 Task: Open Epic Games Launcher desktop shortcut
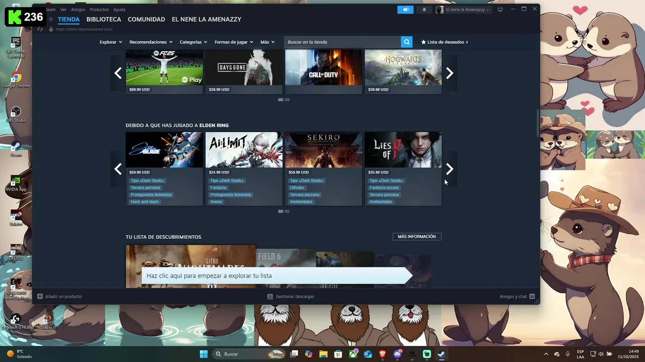point(16,48)
